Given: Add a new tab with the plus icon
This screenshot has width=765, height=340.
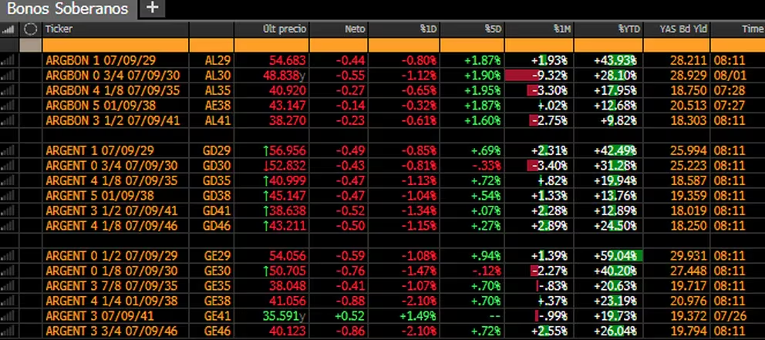Looking at the screenshot, I should [152, 8].
